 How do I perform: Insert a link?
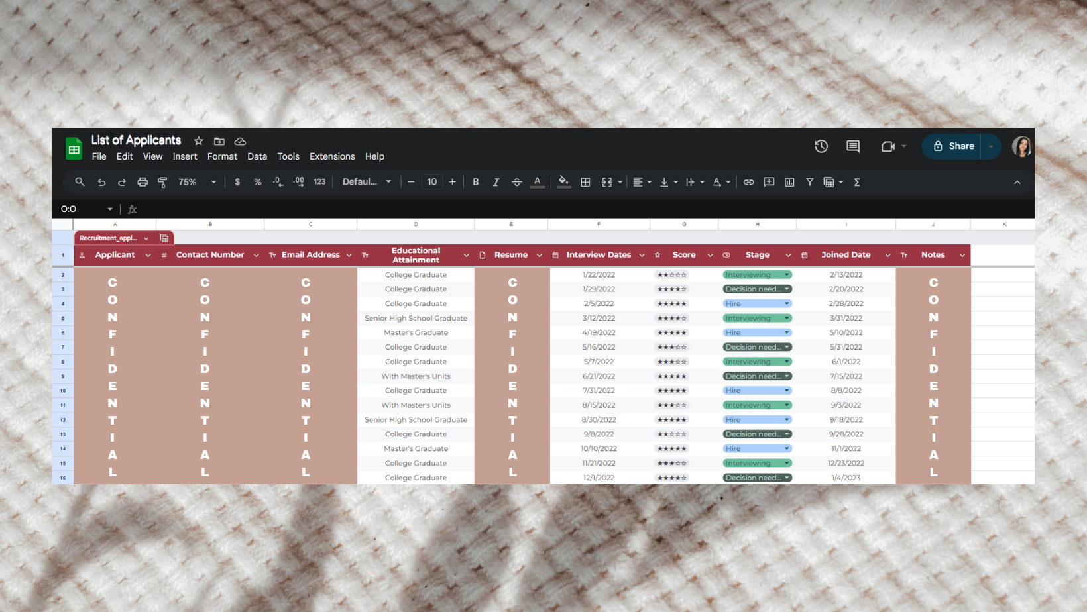(748, 182)
